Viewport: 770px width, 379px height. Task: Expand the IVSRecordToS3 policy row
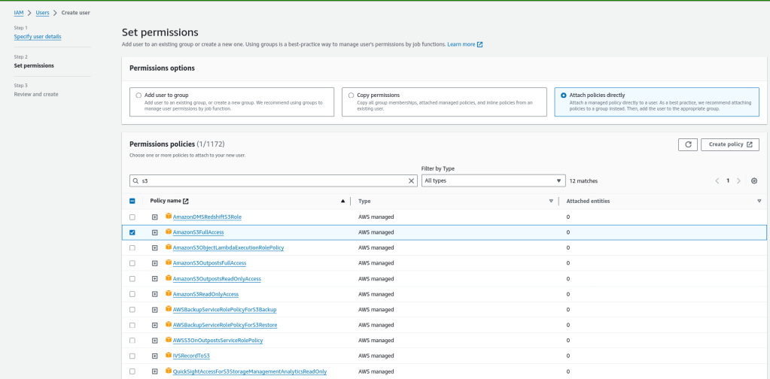pos(154,356)
